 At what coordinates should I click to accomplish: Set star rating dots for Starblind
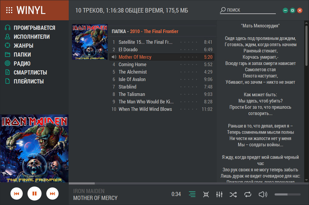(x=189, y=87)
